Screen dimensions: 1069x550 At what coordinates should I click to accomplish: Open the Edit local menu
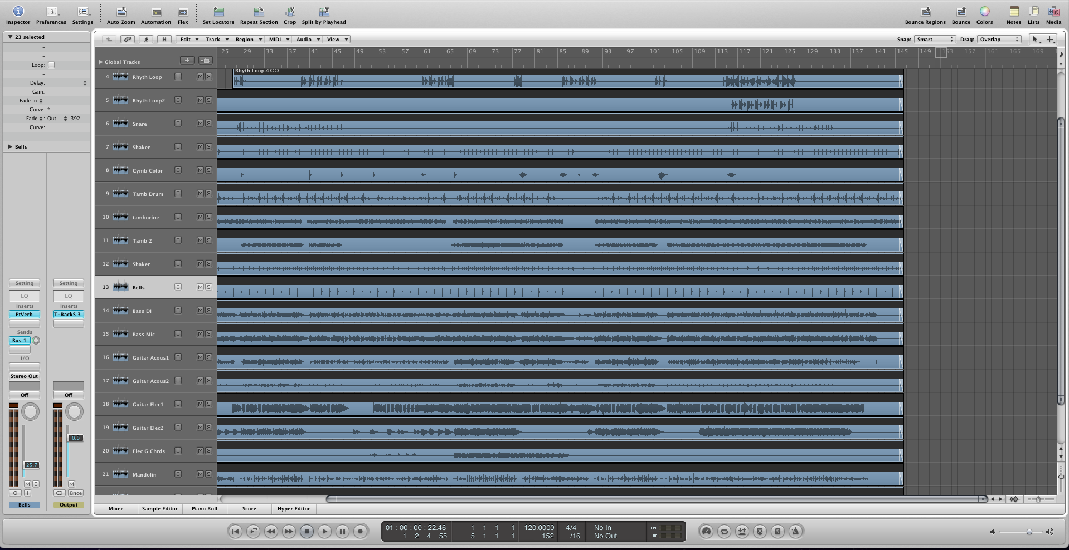click(x=188, y=39)
